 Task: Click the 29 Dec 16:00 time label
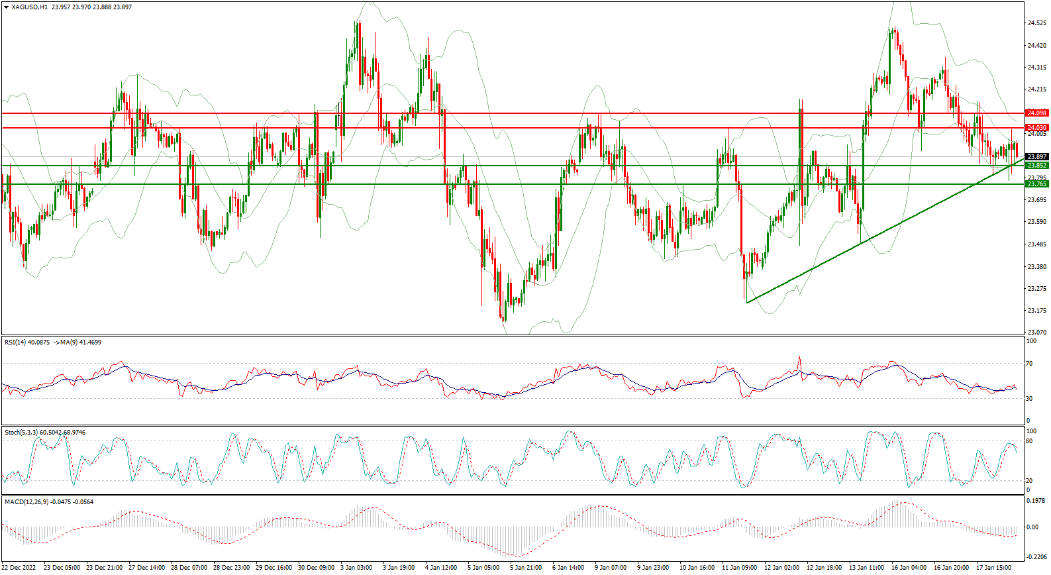[274, 568]
